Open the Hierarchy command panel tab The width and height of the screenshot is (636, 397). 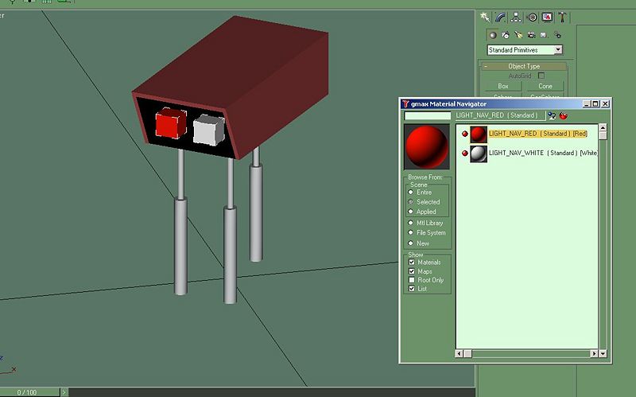516,17
